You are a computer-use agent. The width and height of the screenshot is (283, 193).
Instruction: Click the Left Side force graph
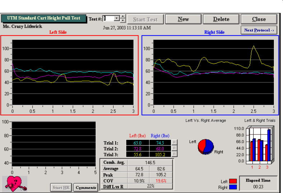tap(73, 72)
